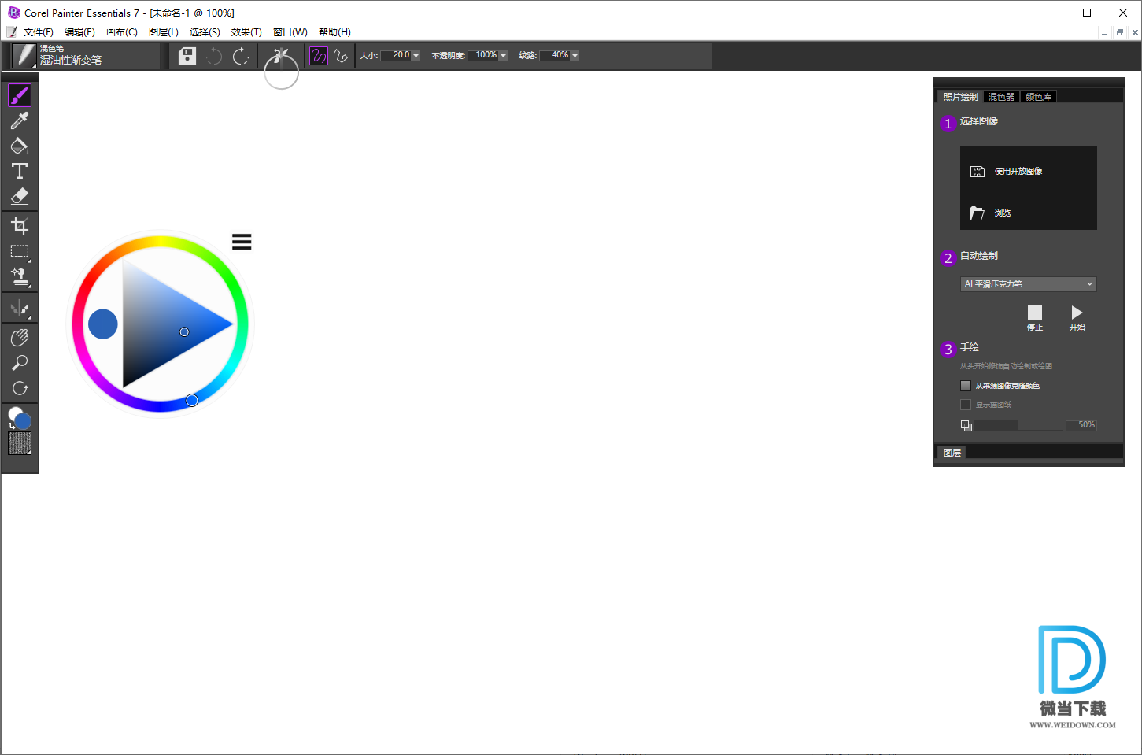1142x755 pixels.
Task: Check 显示描图纸 checkbox
Action: 966,405
